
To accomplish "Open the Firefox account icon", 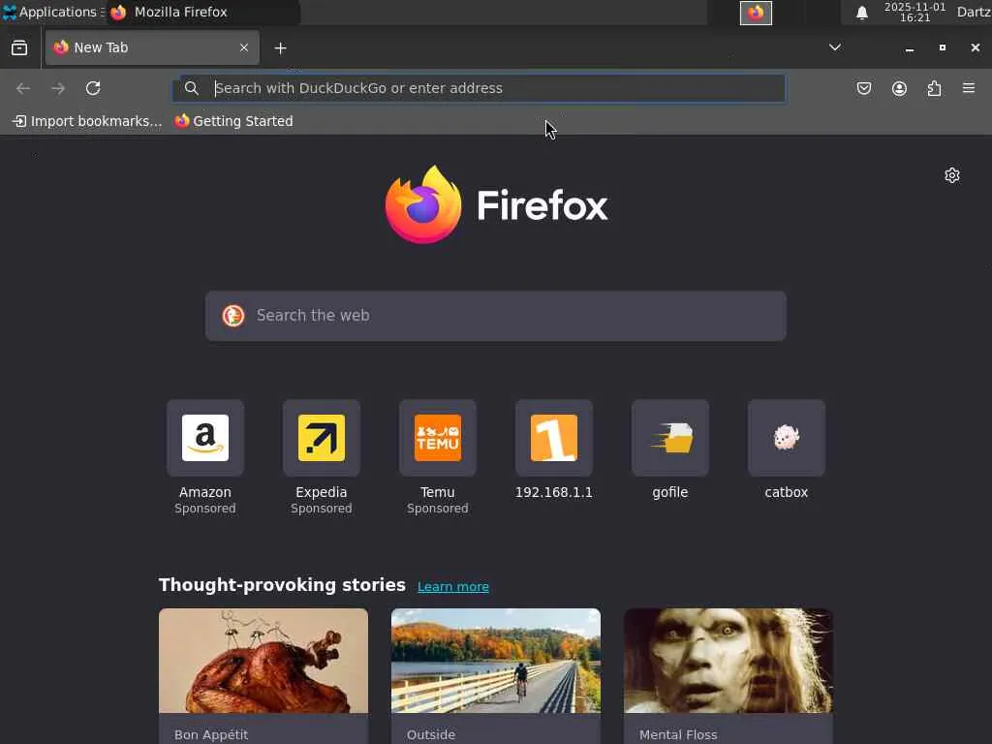I will [x=899, y=88].
